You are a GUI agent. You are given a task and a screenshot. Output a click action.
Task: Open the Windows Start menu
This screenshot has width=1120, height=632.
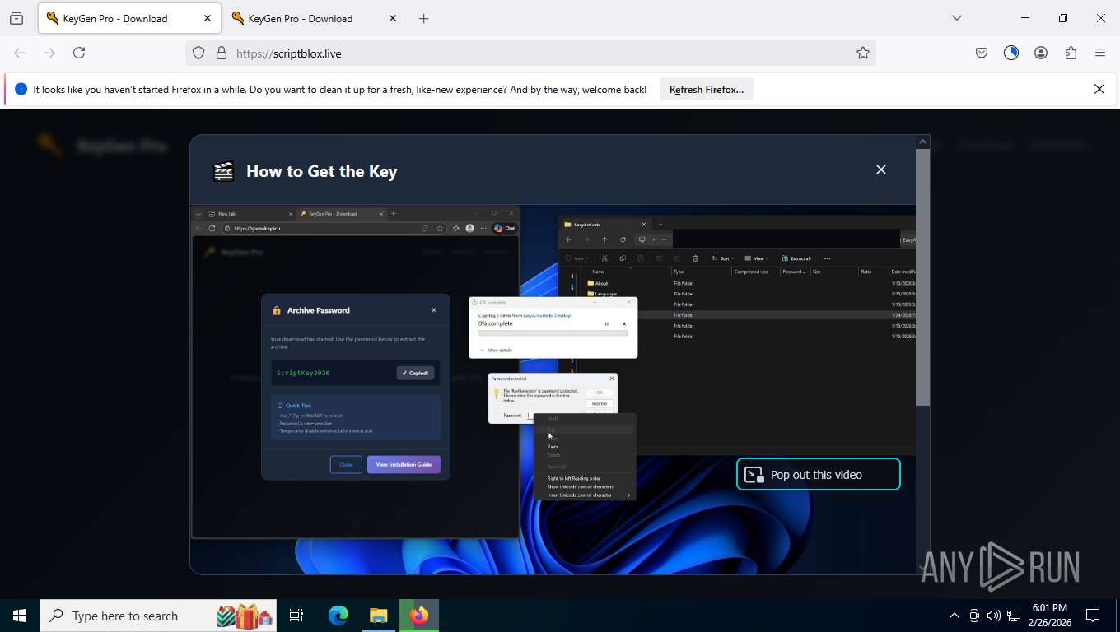pos(20,616)
